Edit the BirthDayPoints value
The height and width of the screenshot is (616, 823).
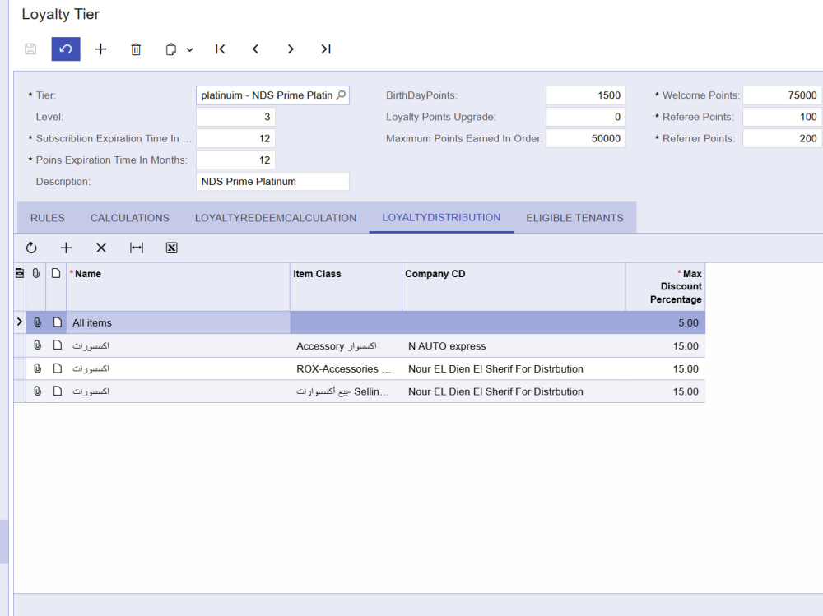click(586, 95)
